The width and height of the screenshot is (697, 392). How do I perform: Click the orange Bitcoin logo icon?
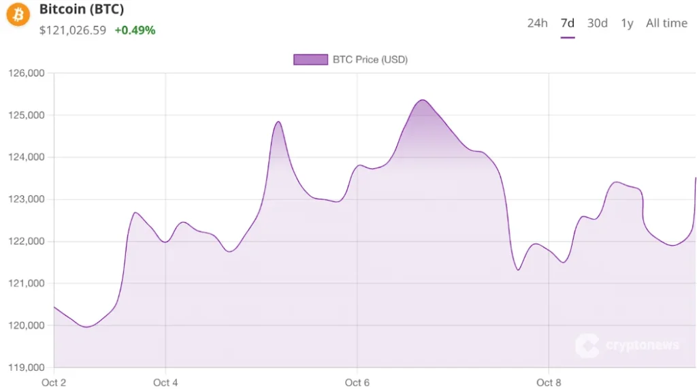click(x=18, y=14)
